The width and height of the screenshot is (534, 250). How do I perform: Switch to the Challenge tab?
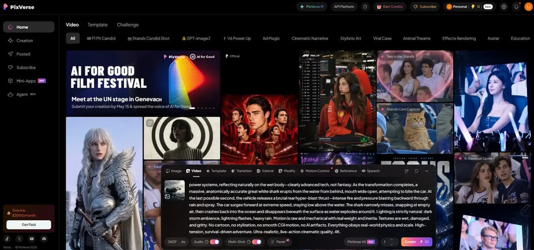pos(128,25)
